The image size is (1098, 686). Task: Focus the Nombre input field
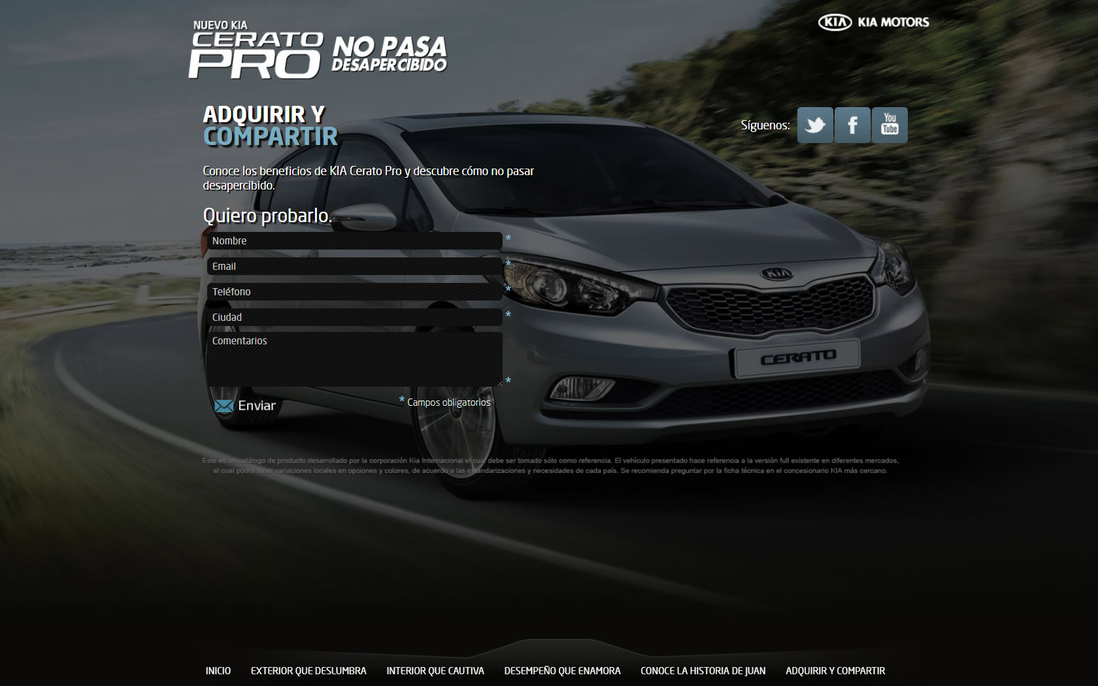(354, 241)
